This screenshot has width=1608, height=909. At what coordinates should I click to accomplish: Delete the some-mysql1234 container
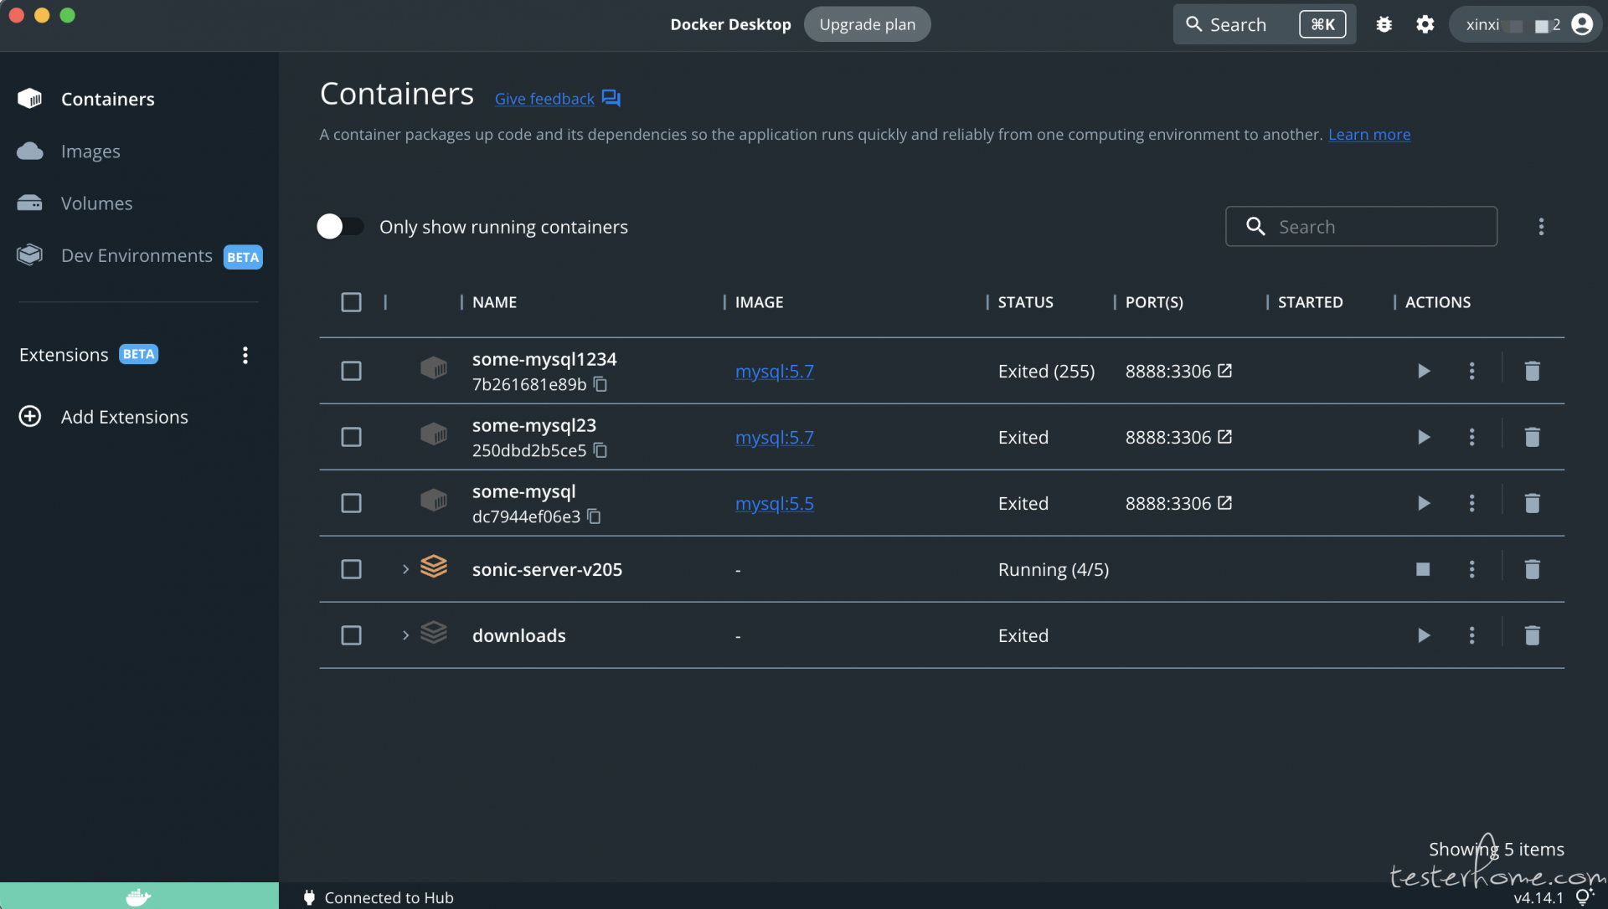pyautogui.click(x=1533, y=371)
